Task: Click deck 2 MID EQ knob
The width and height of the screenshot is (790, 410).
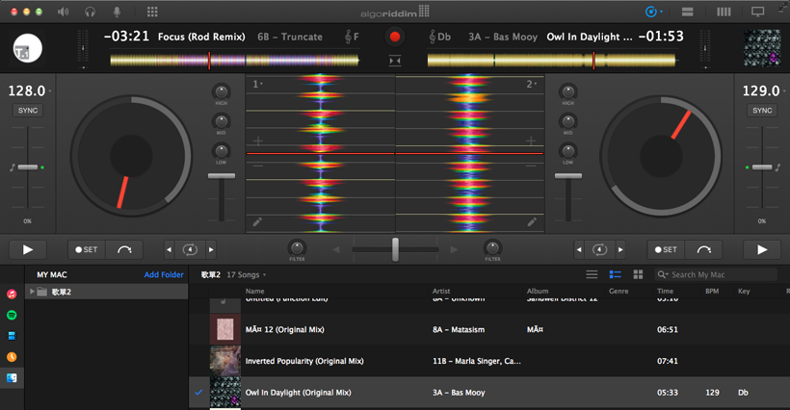Action: coord(567,121)
